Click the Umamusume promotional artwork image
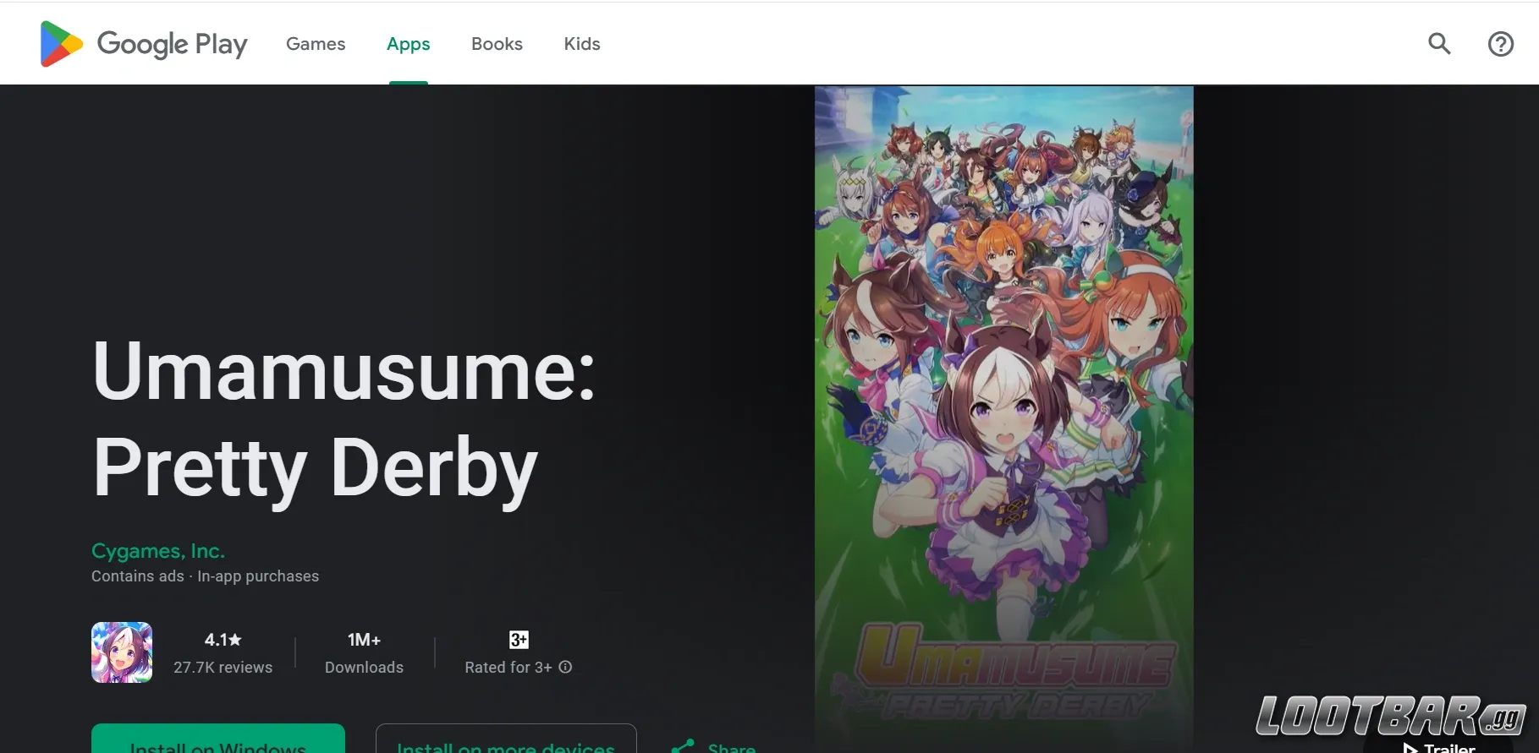The height and width of the screenshot is (753, 1539). pos(1003,418)
